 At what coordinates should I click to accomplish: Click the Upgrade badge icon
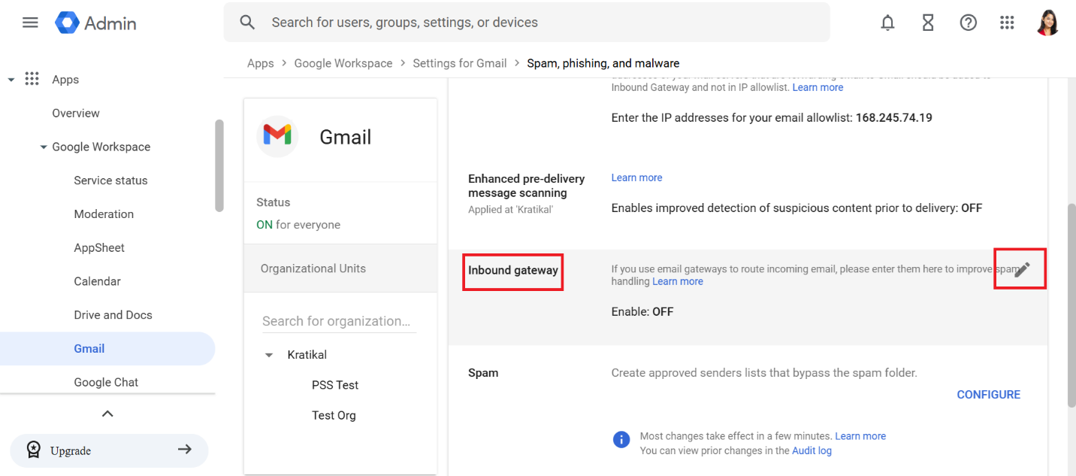pyautogui.click(x=34, y=450)
